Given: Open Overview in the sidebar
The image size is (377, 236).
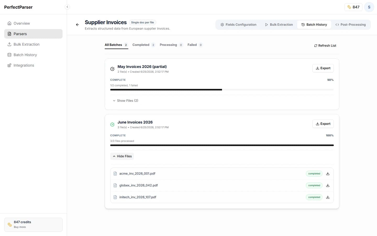Looking at the screenshot, I should [33, 23].
